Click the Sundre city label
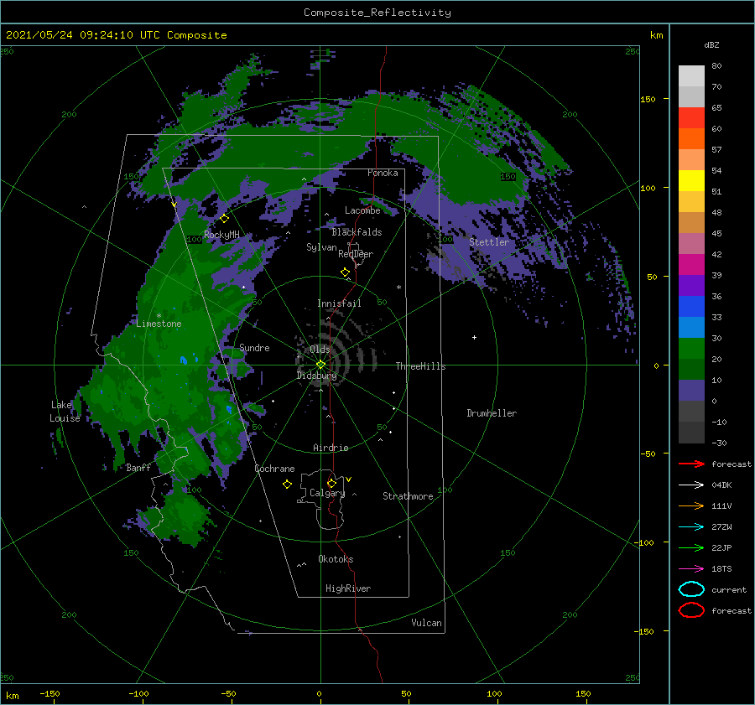The image size is (755, 705). click(x=254, y=347)
